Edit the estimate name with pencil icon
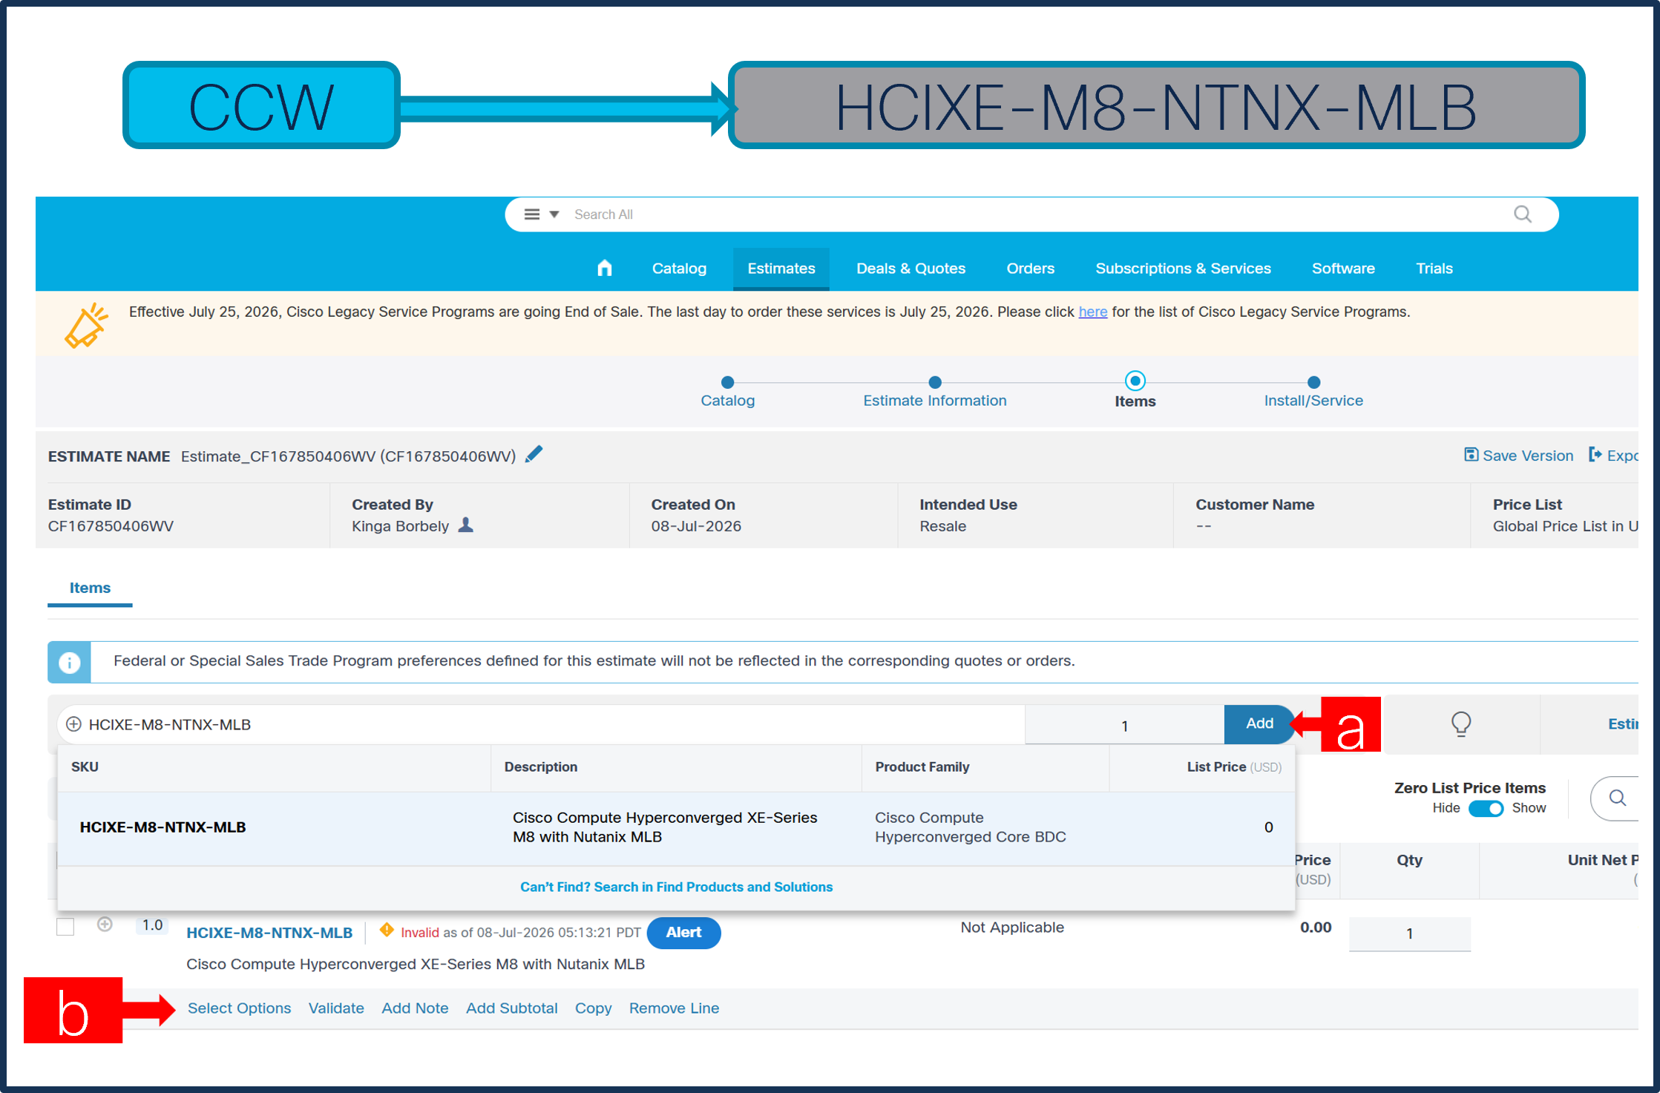Image resolution: width=1660 pixels, height=1093 pixels. click(x=534, y=454)
